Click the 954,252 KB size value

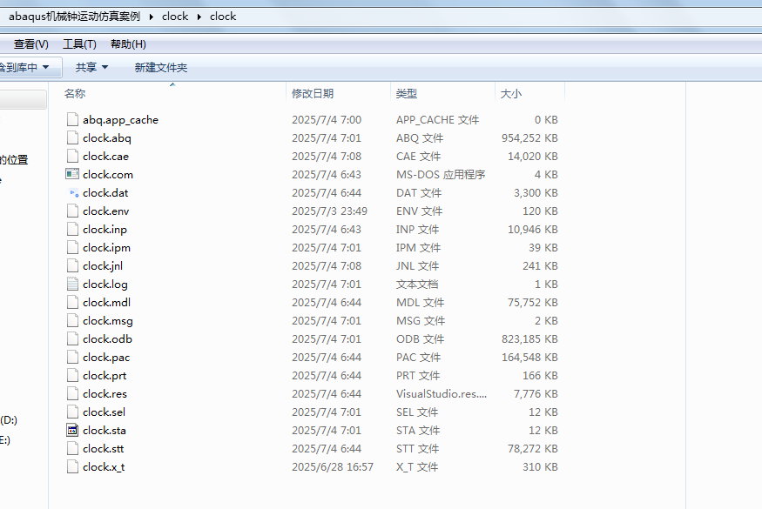point(529,138)
